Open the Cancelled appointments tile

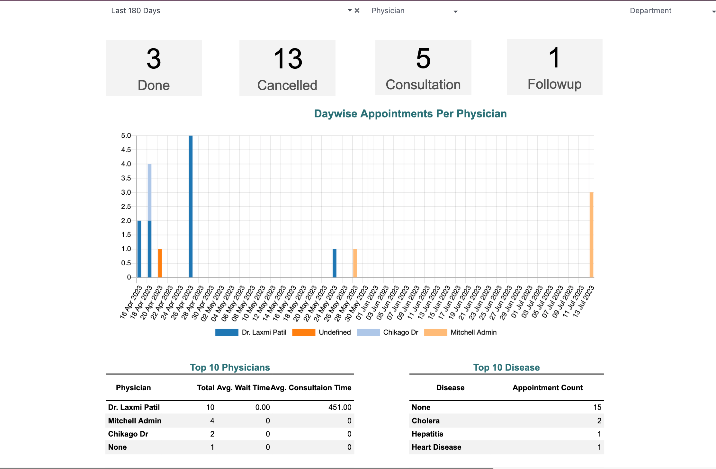pyautogui.click(x=287, y=68)
